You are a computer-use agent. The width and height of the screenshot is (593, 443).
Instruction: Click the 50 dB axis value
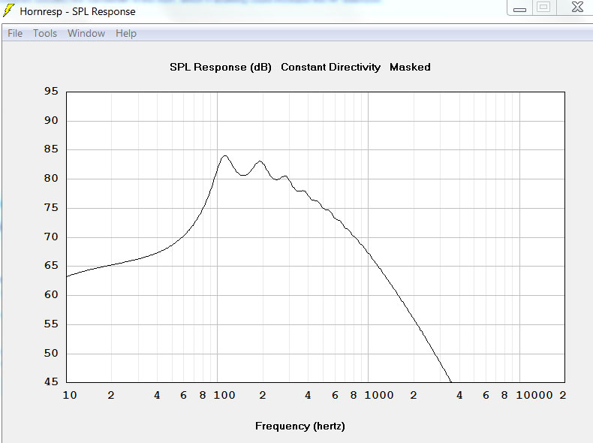tap(51, 354)
